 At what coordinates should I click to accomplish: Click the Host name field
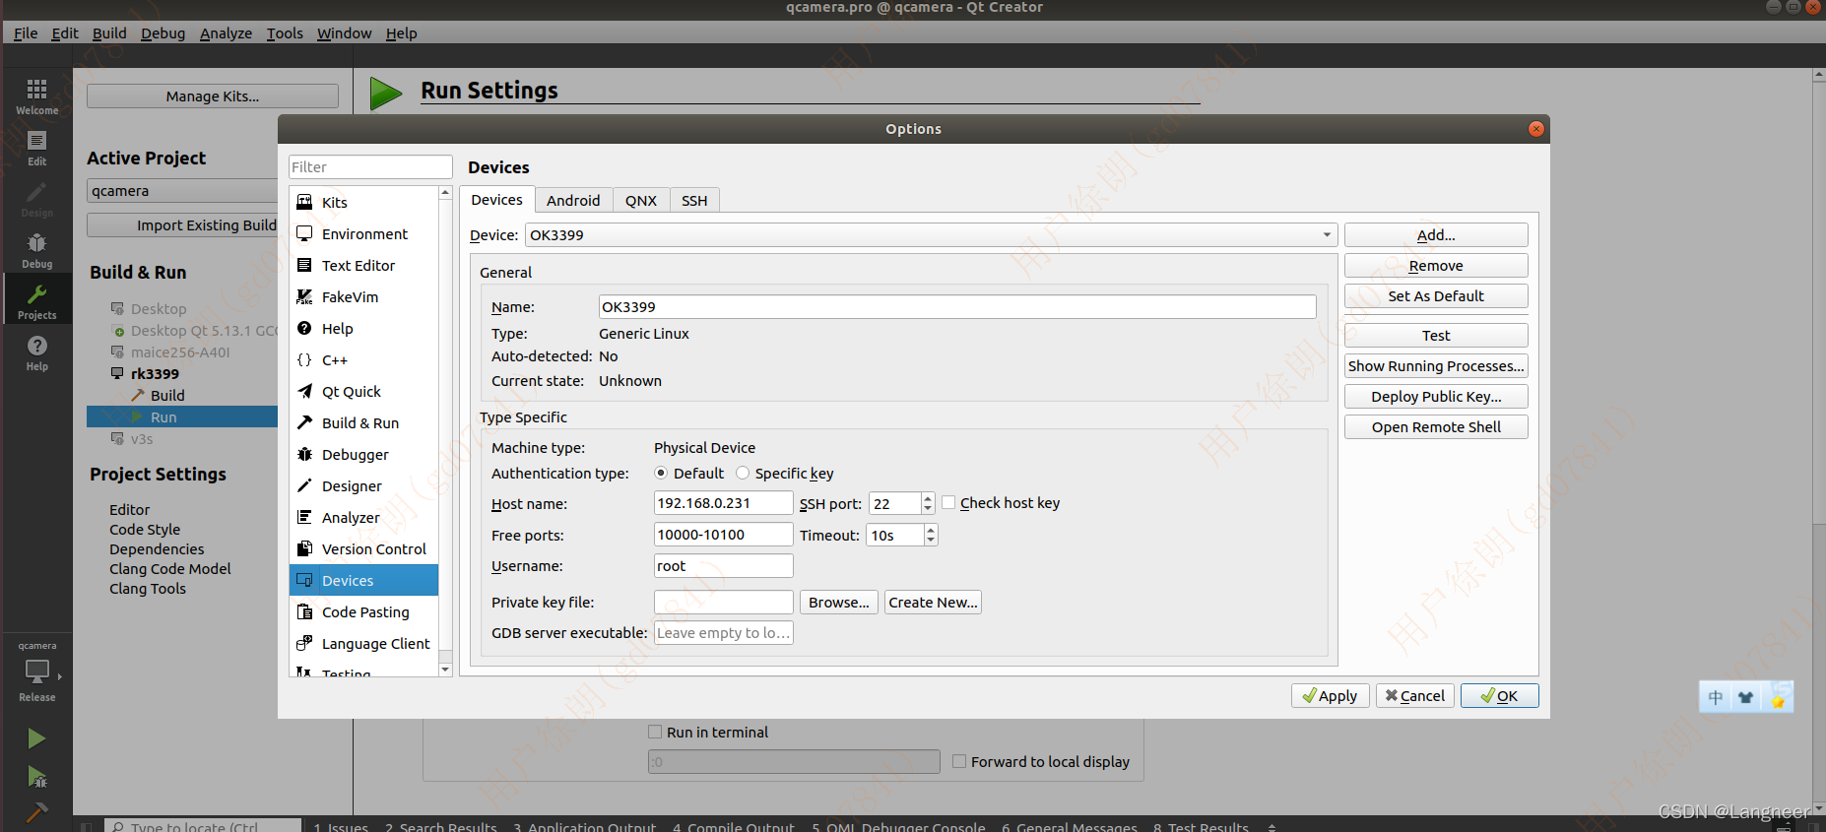point(723,503)
